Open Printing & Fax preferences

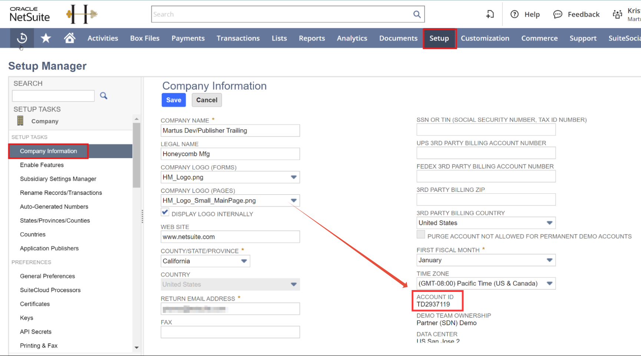coord(39,346)
